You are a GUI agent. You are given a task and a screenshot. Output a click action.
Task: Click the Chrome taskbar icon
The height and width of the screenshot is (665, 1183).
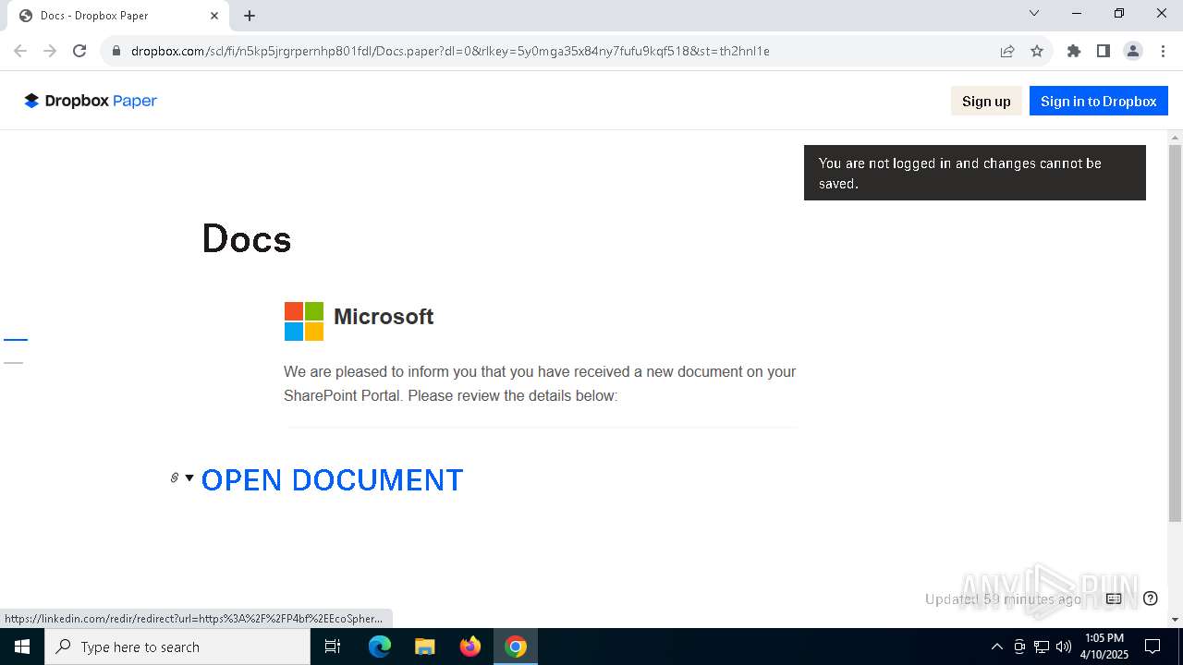(516, 647)
